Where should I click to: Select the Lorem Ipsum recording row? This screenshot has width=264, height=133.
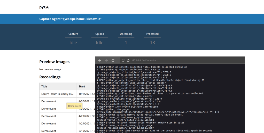tap(58, 94)
